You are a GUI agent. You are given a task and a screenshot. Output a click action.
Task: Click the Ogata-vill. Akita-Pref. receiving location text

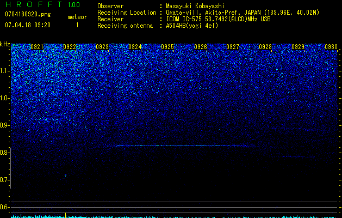coord(242,13)
